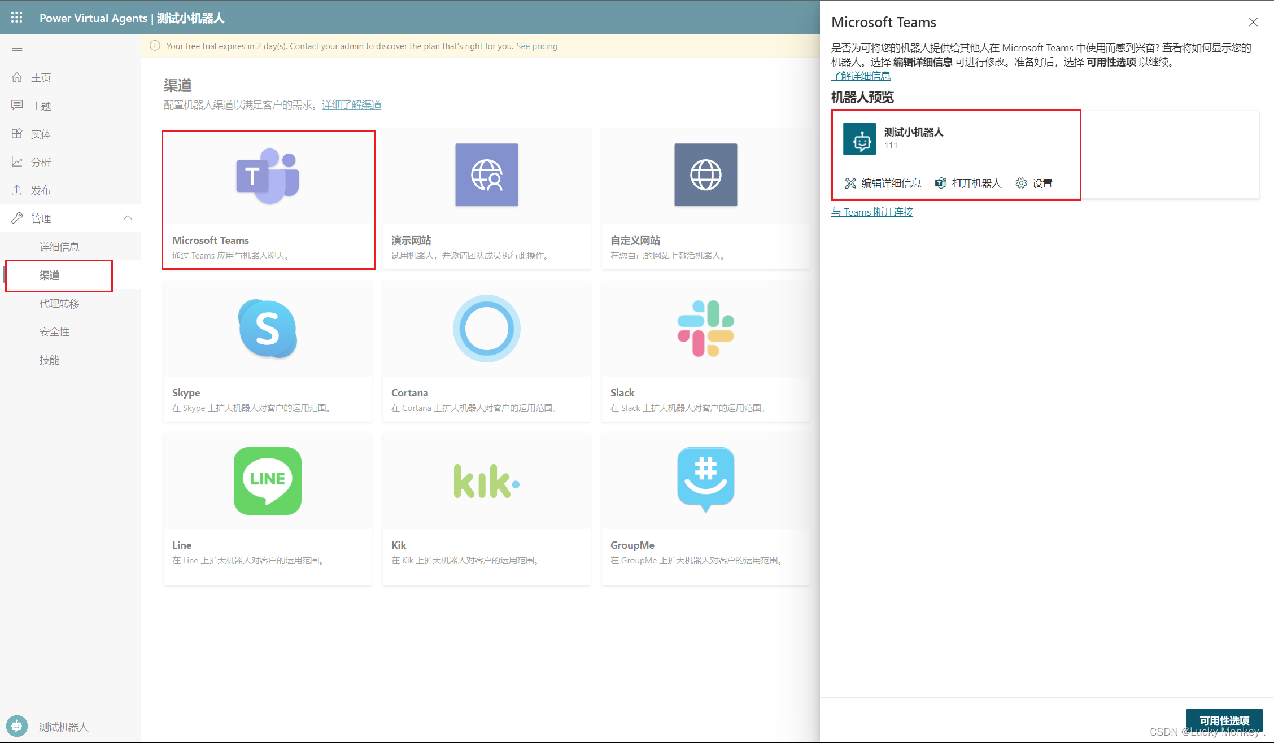This screenshot has width=1274, height=743.
Task: Click the Cortana channel card title
Action: pos(409,393)
